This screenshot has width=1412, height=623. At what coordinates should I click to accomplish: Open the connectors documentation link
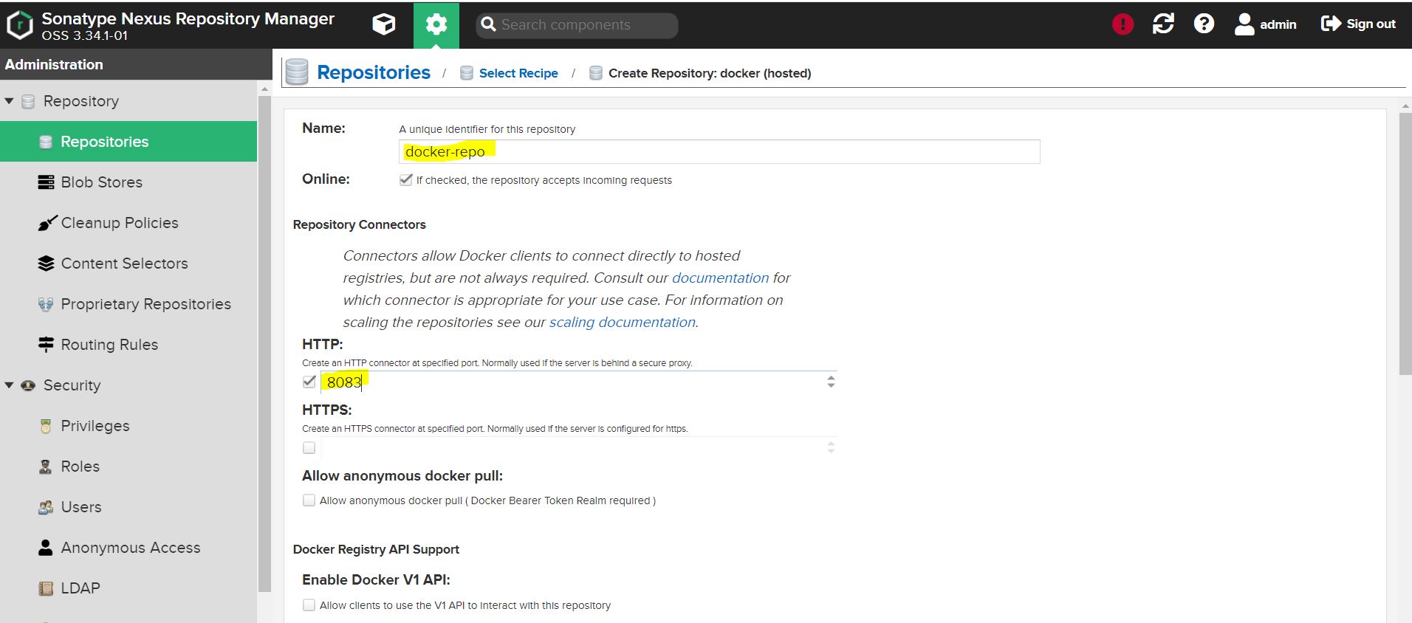720,278
